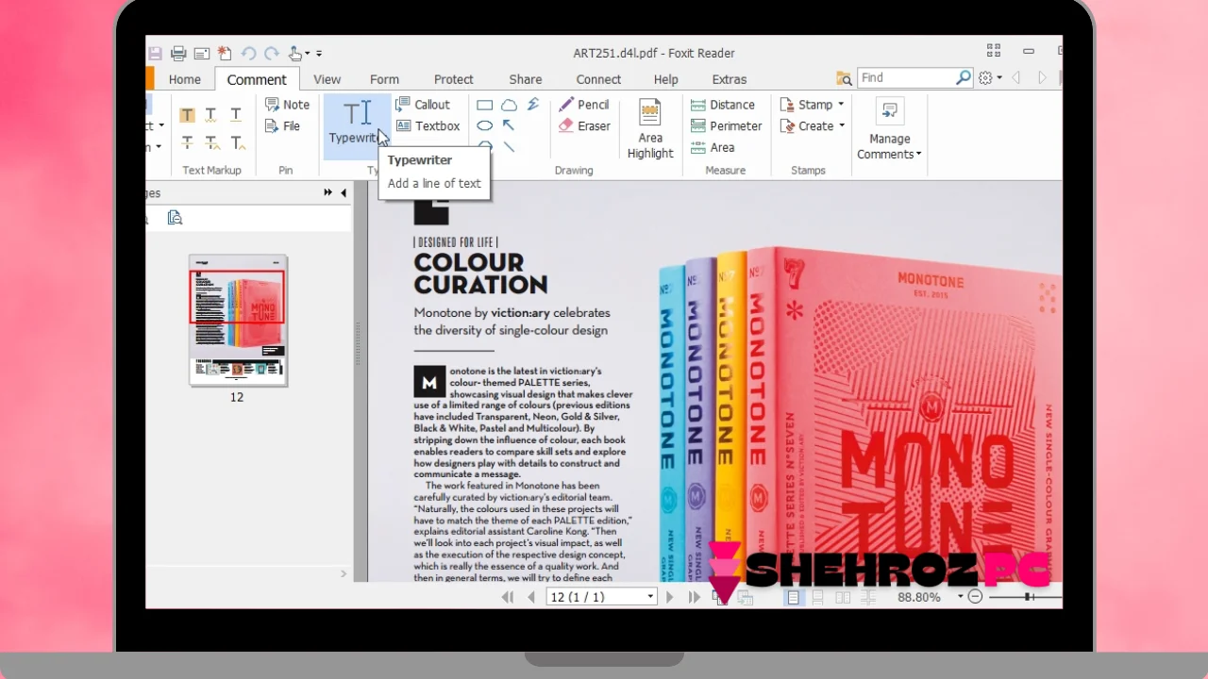Select the Cloud drawing tool
Viewport: 1208px width, 679px height.
[510, 105]
